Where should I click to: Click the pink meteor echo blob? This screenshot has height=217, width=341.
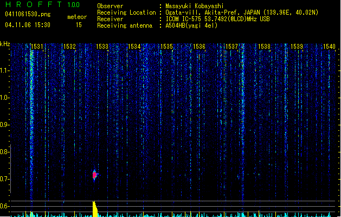tap(94, 175)
